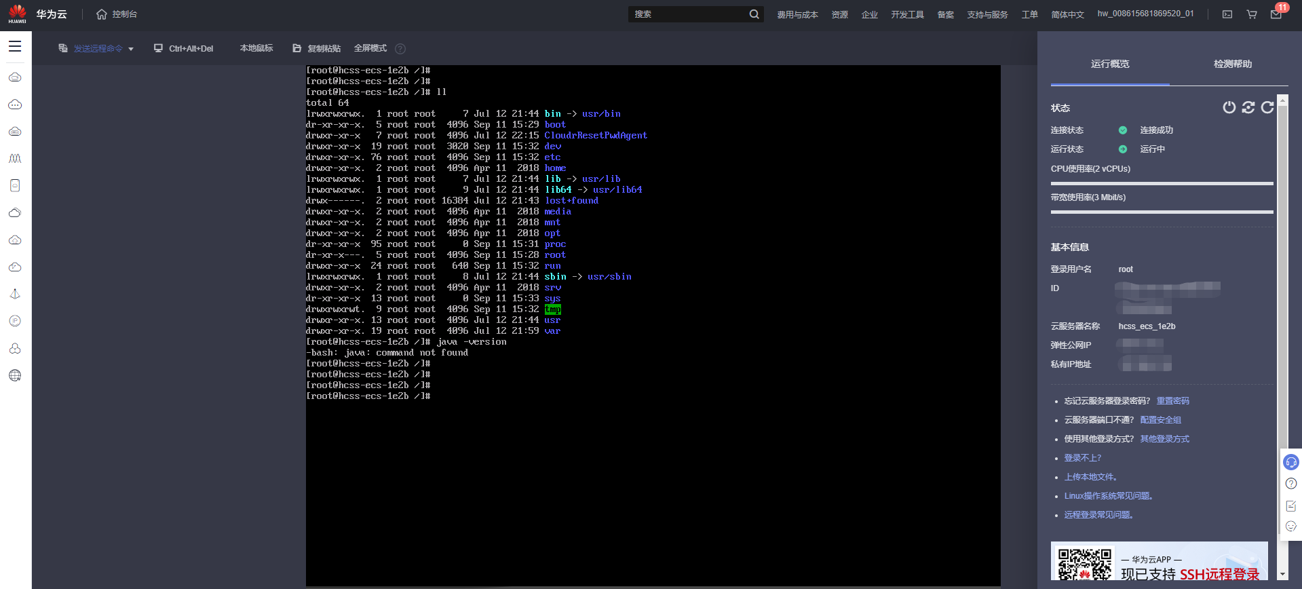
Task: Open the 开发工具 menu
Action: (x=908, y=14)
